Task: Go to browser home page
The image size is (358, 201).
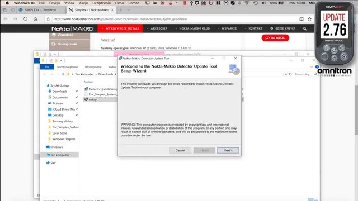Action: click(35, 19)
